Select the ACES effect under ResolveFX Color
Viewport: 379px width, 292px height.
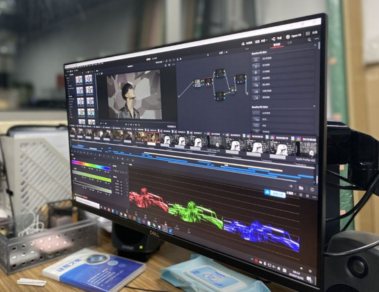[x=283, y=113]
